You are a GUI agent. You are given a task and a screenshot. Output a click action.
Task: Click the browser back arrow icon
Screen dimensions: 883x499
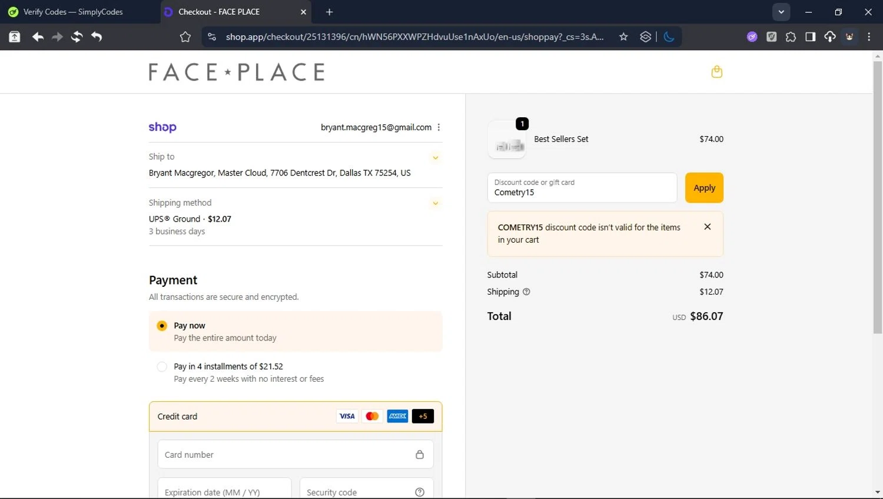(x=38, y=37)
